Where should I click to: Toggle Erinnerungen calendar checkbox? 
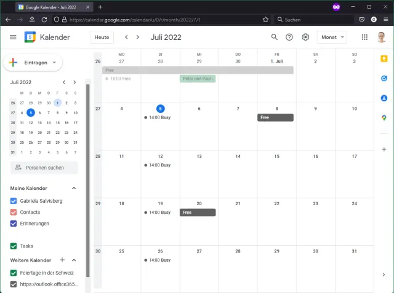click(x=14, y=224)
